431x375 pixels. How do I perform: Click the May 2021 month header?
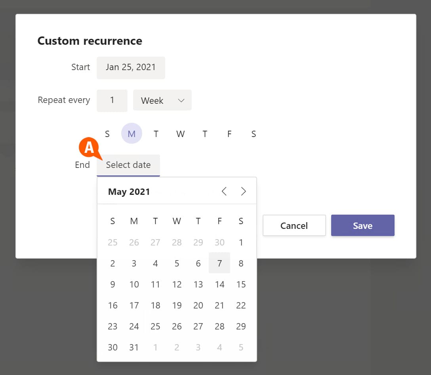(129, 192)
